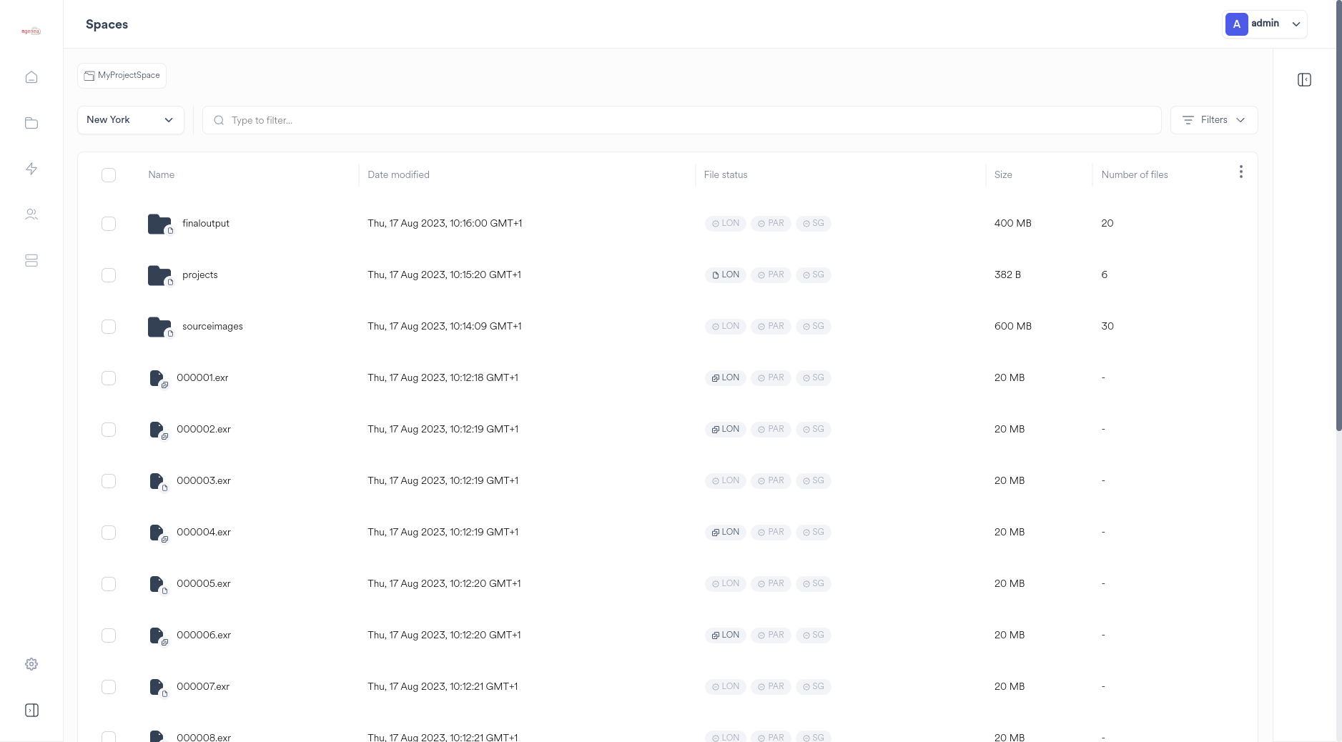Viewport: 1342px width, 742px height.
Task: Click the LON status badge for projects
Action: click(x=725, y=274)
